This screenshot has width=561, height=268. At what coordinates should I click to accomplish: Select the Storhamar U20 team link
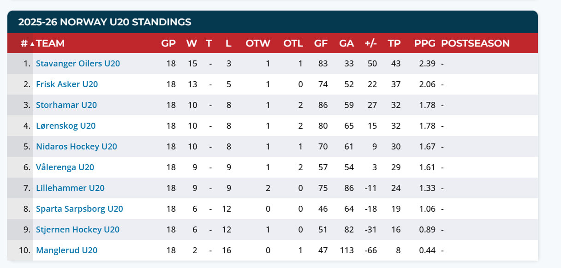tap(66, 105)
